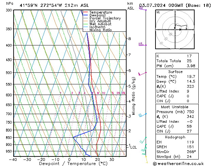Viewport: 214px width, 166px height.
Task: Click the Surface θe value 323
Action: tap(191, 86)
